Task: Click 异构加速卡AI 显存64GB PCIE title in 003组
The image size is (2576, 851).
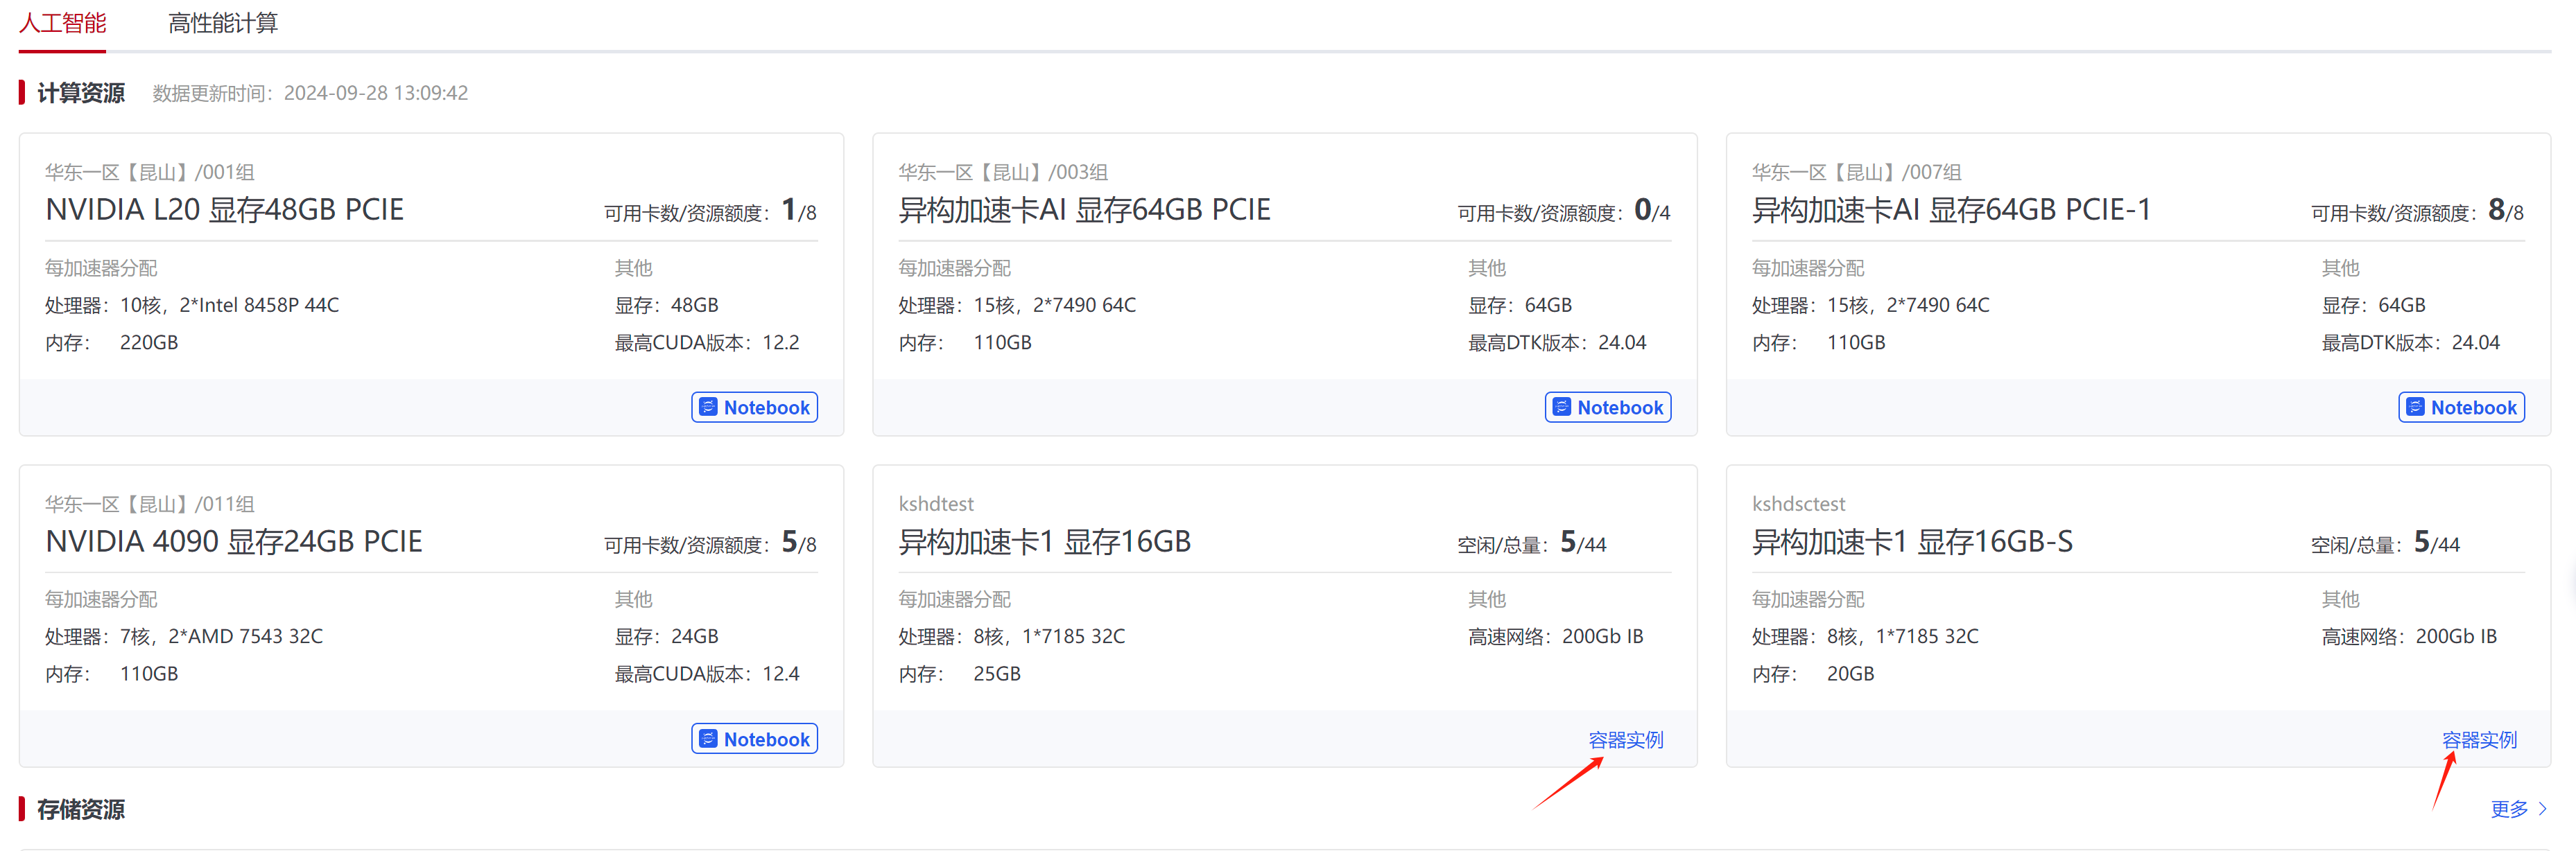Action: pos(1084,209)
